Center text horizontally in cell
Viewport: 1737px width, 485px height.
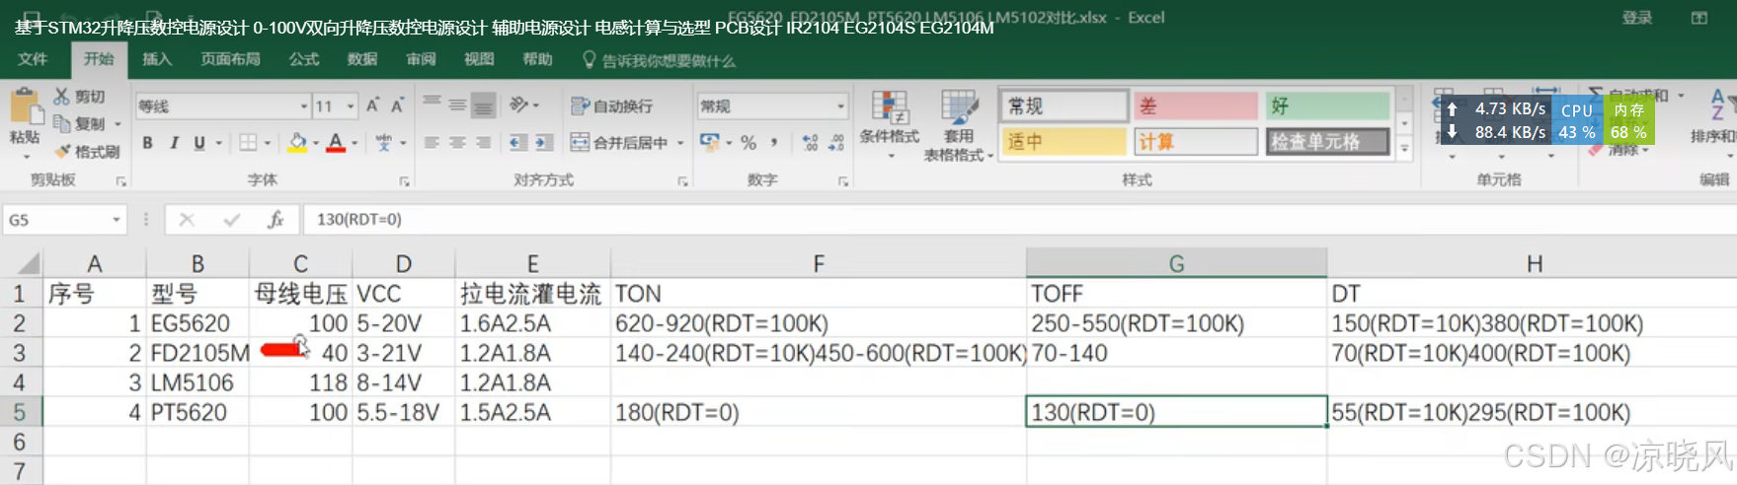click(x=457, y=143)
